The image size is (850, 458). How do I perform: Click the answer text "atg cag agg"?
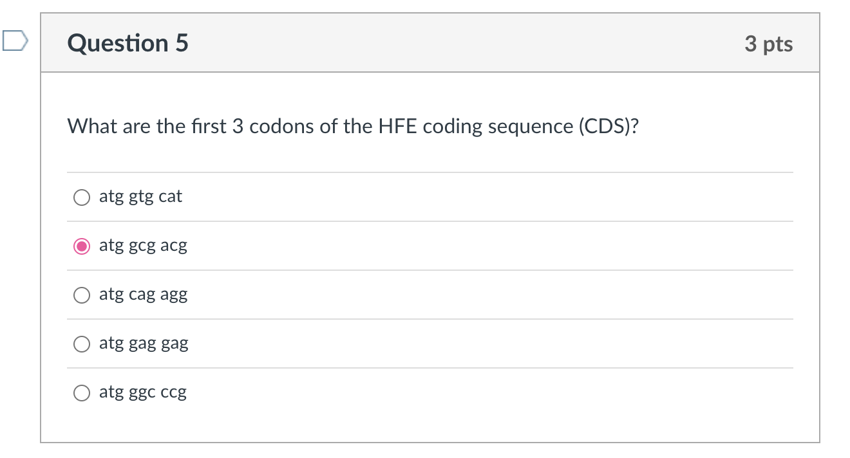click(x=143, y=295)
